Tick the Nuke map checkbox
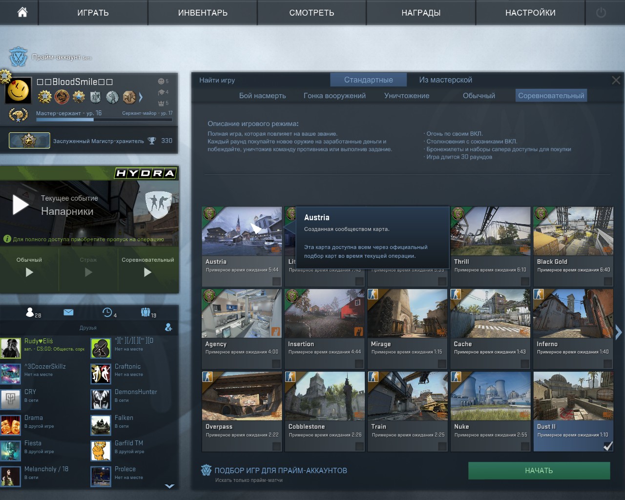The height and width of the screenshot is (500, 625). point(525,446)
